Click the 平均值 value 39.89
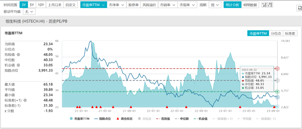 48,90
